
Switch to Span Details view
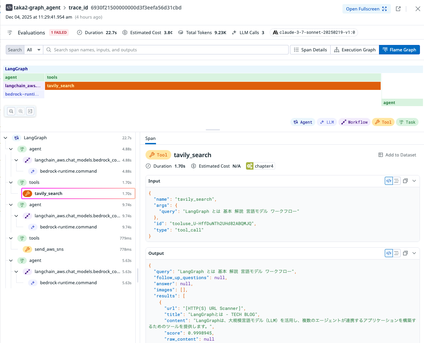coord(310,50)
